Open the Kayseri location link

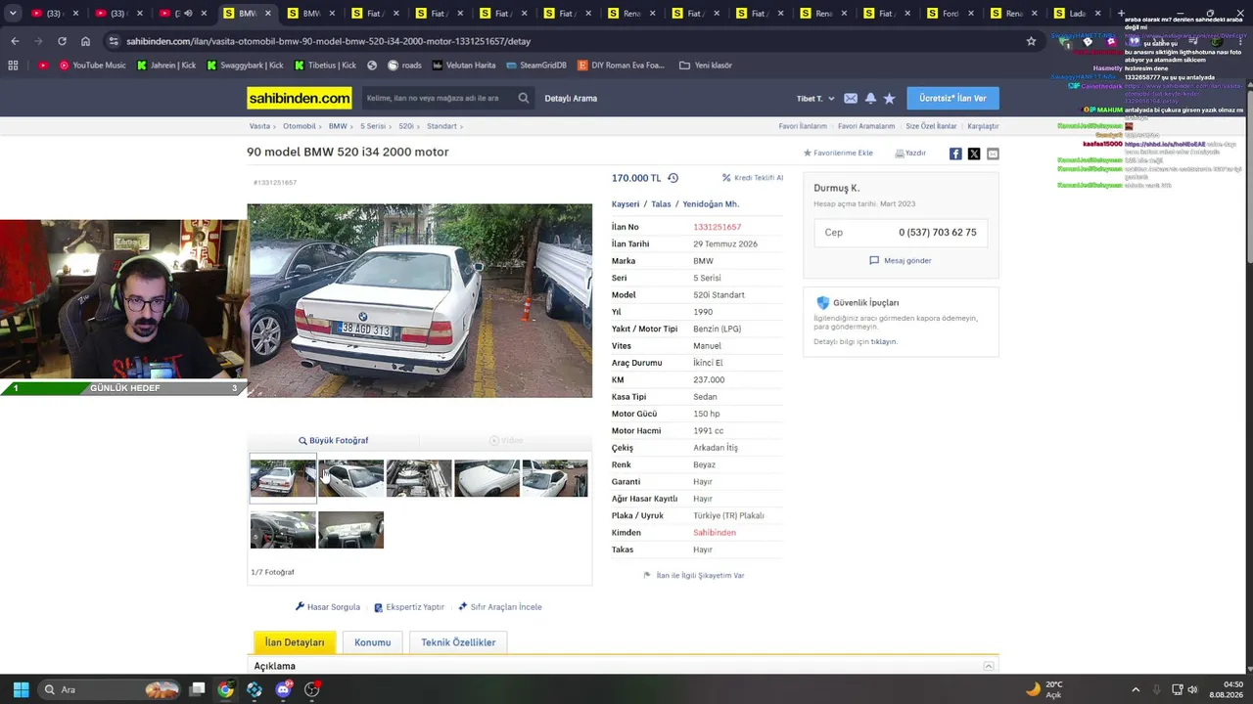coord(626,204)
